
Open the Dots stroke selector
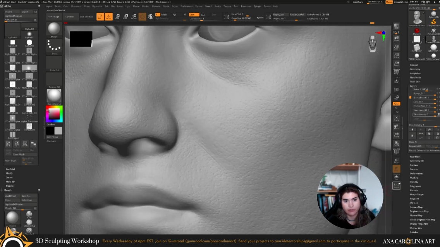54,47
